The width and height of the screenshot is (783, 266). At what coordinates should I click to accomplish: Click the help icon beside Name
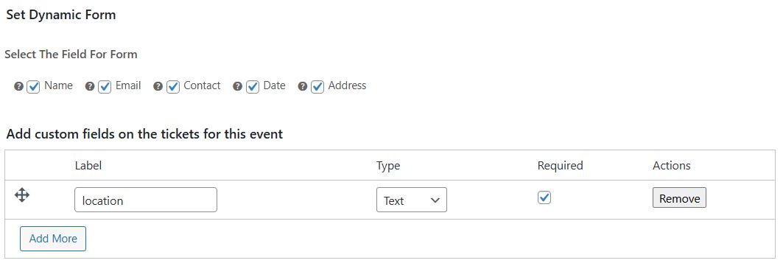(18, 86)
